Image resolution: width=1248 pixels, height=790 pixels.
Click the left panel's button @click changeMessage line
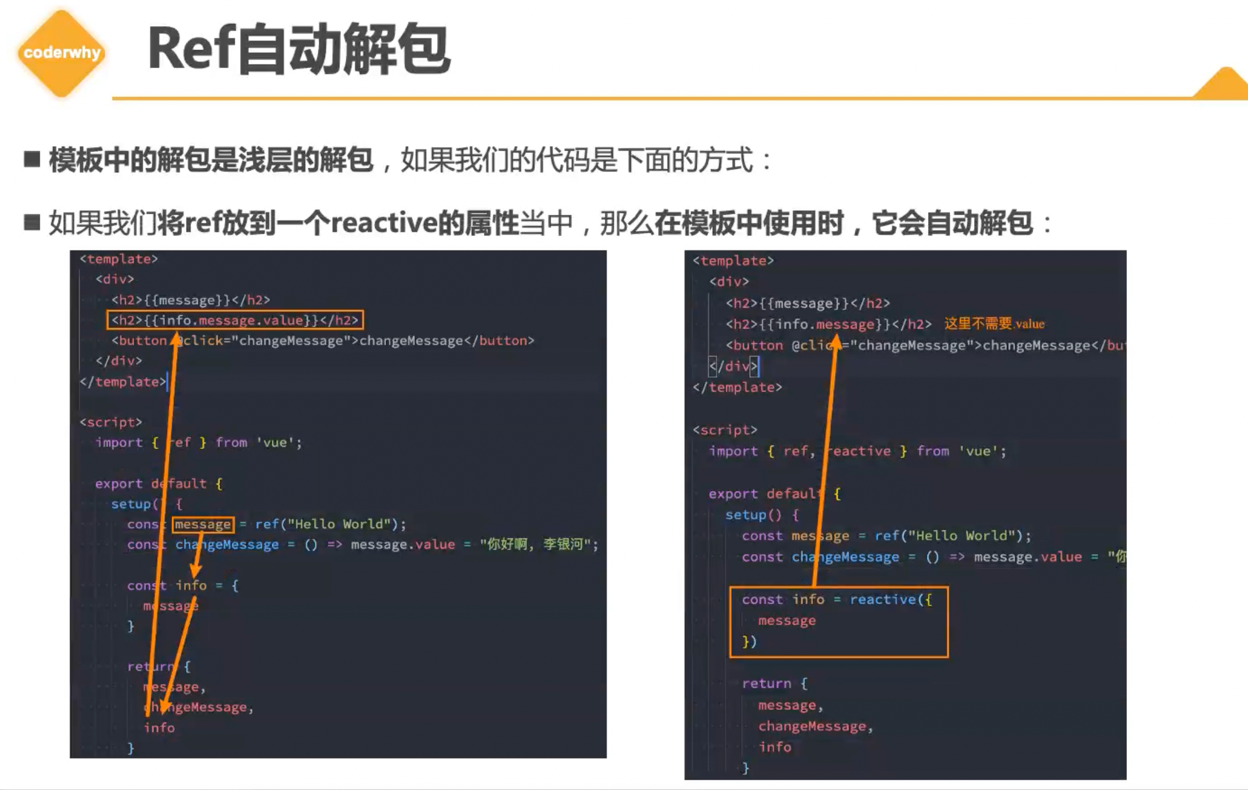pyautogui.click(x=323, y=341)
